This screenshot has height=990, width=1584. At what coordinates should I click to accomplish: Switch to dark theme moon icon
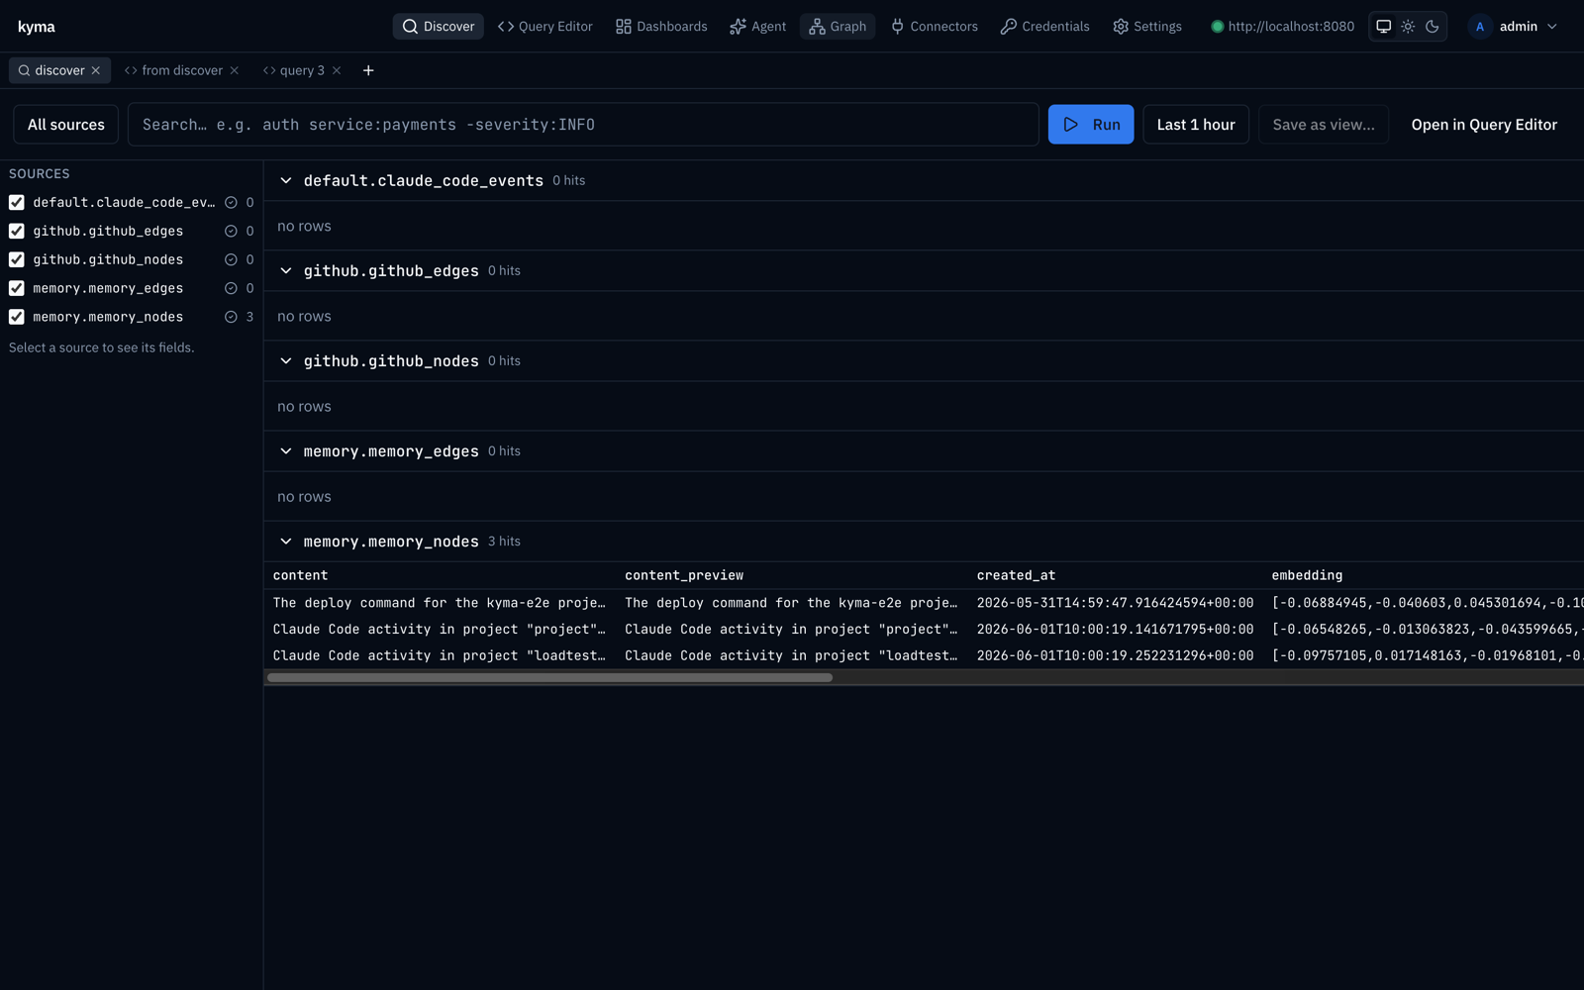(x=1432, y=27)
